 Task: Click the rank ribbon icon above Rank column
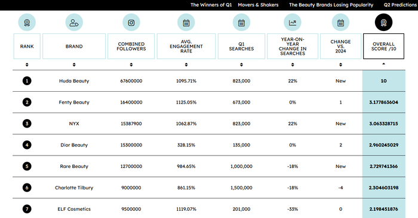(x=27, y=23)
